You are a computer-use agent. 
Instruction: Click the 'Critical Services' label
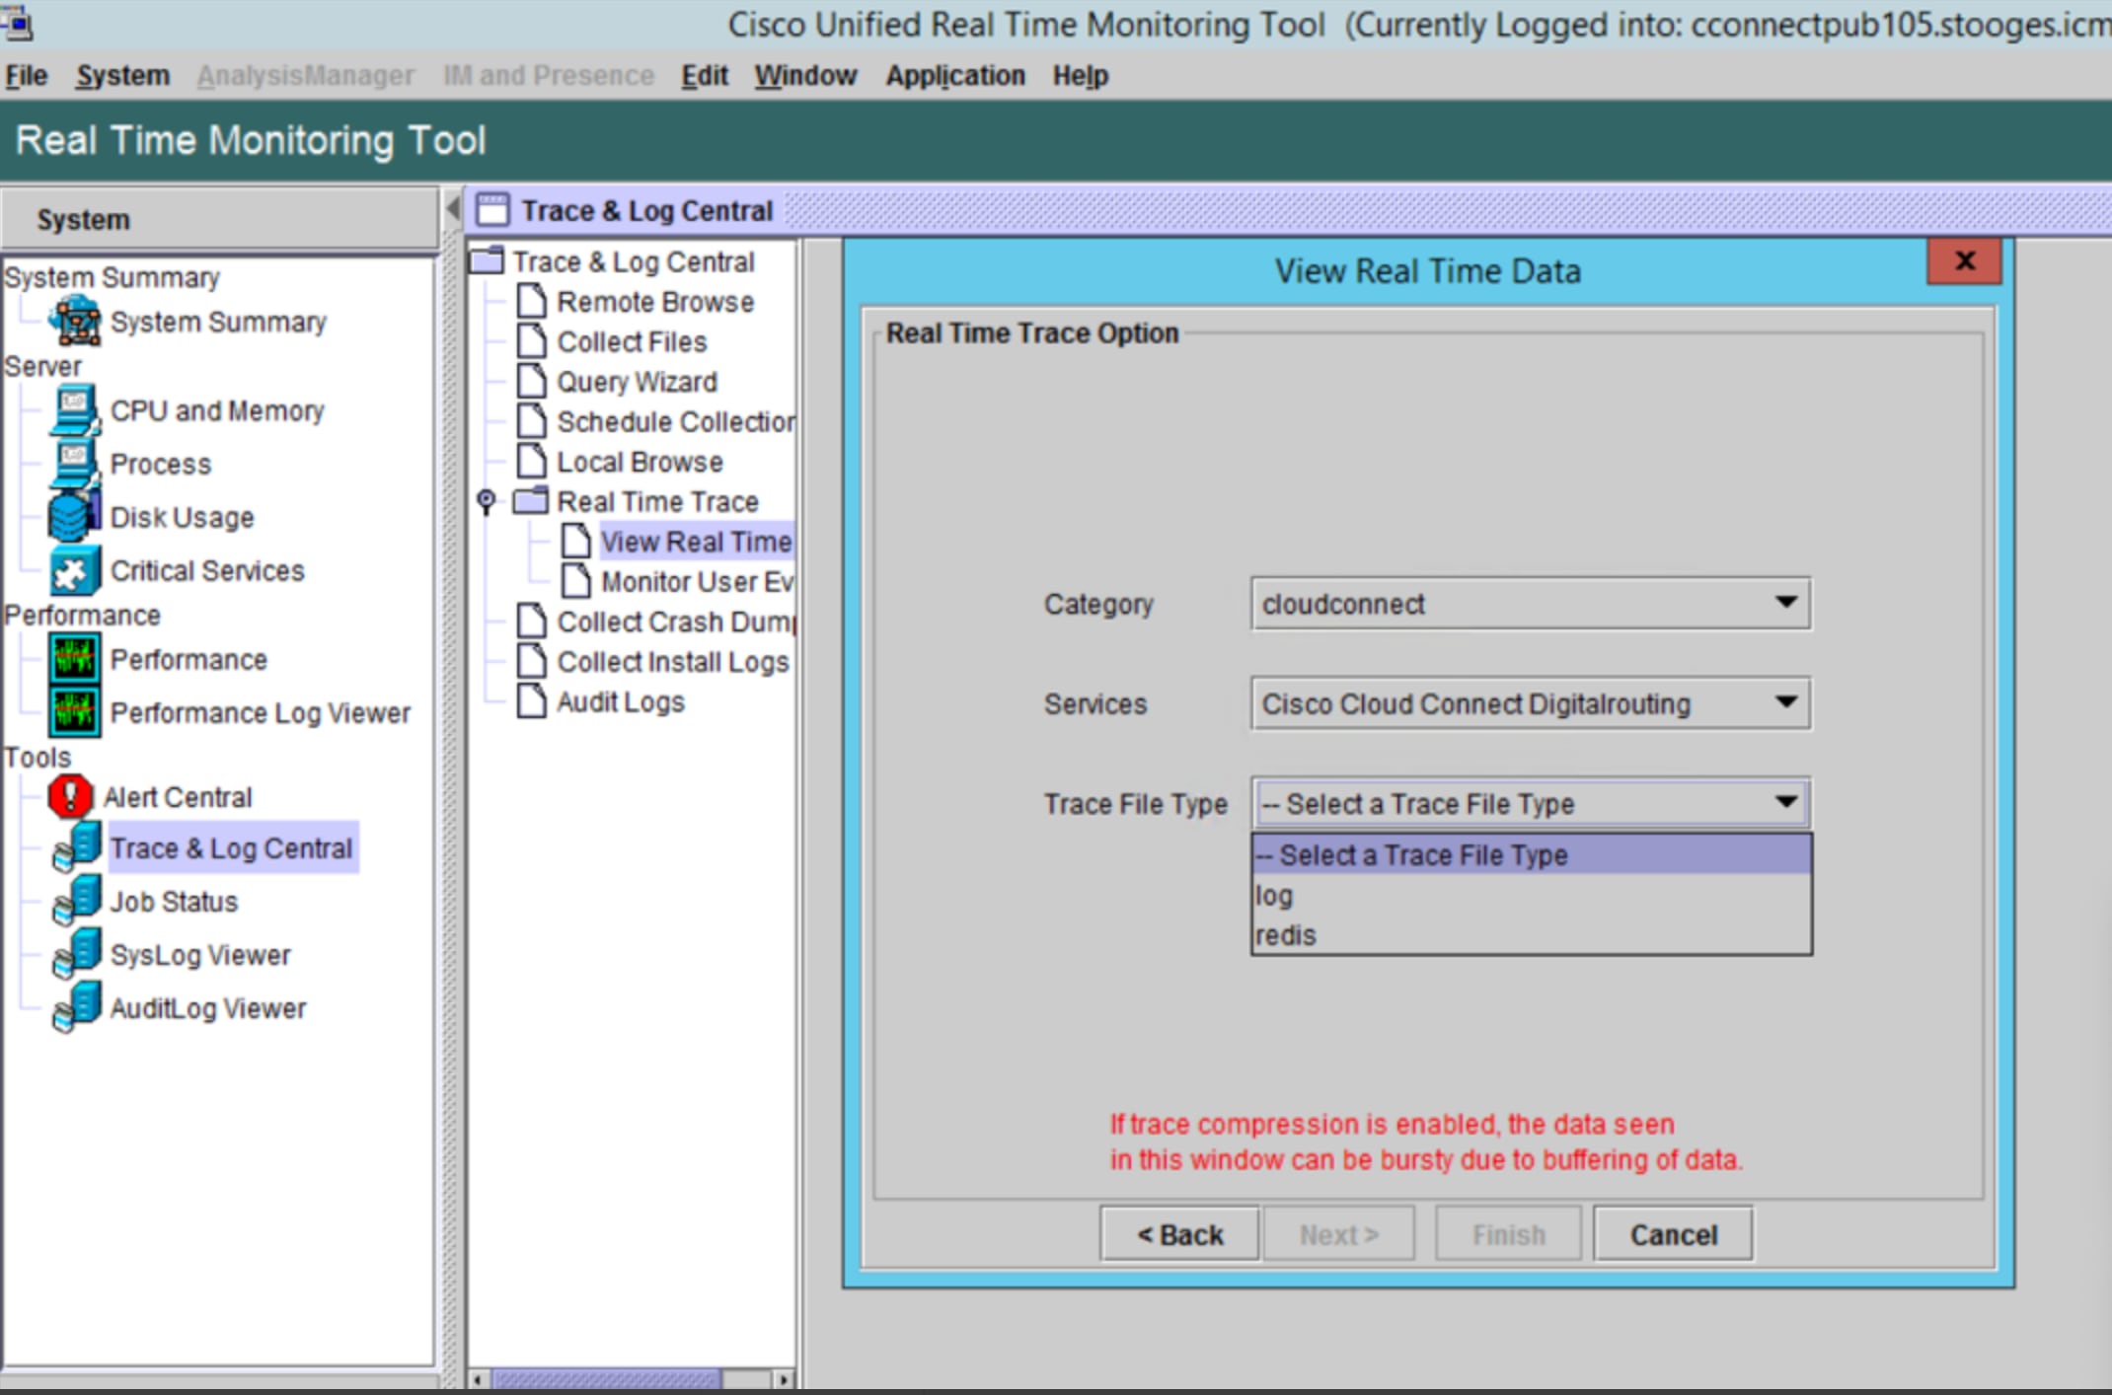click(x=207, y=571)
